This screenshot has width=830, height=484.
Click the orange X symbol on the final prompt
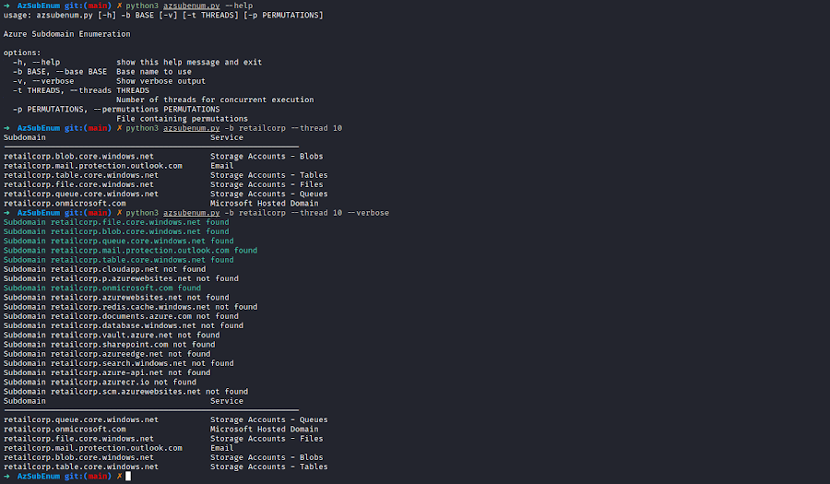(x=119, y=476)
